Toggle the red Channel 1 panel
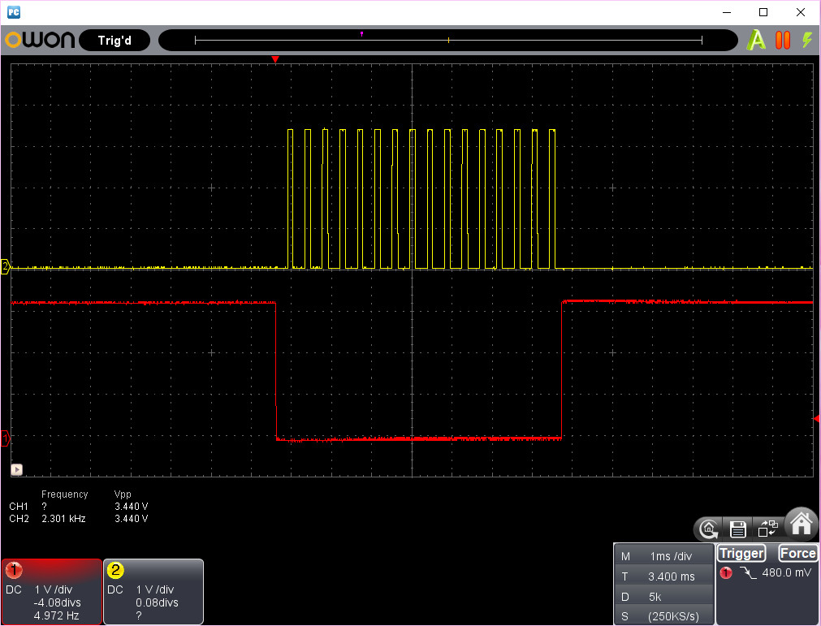Image resolution: width=821 pixels, height=626 pixels. pos(52,592)
